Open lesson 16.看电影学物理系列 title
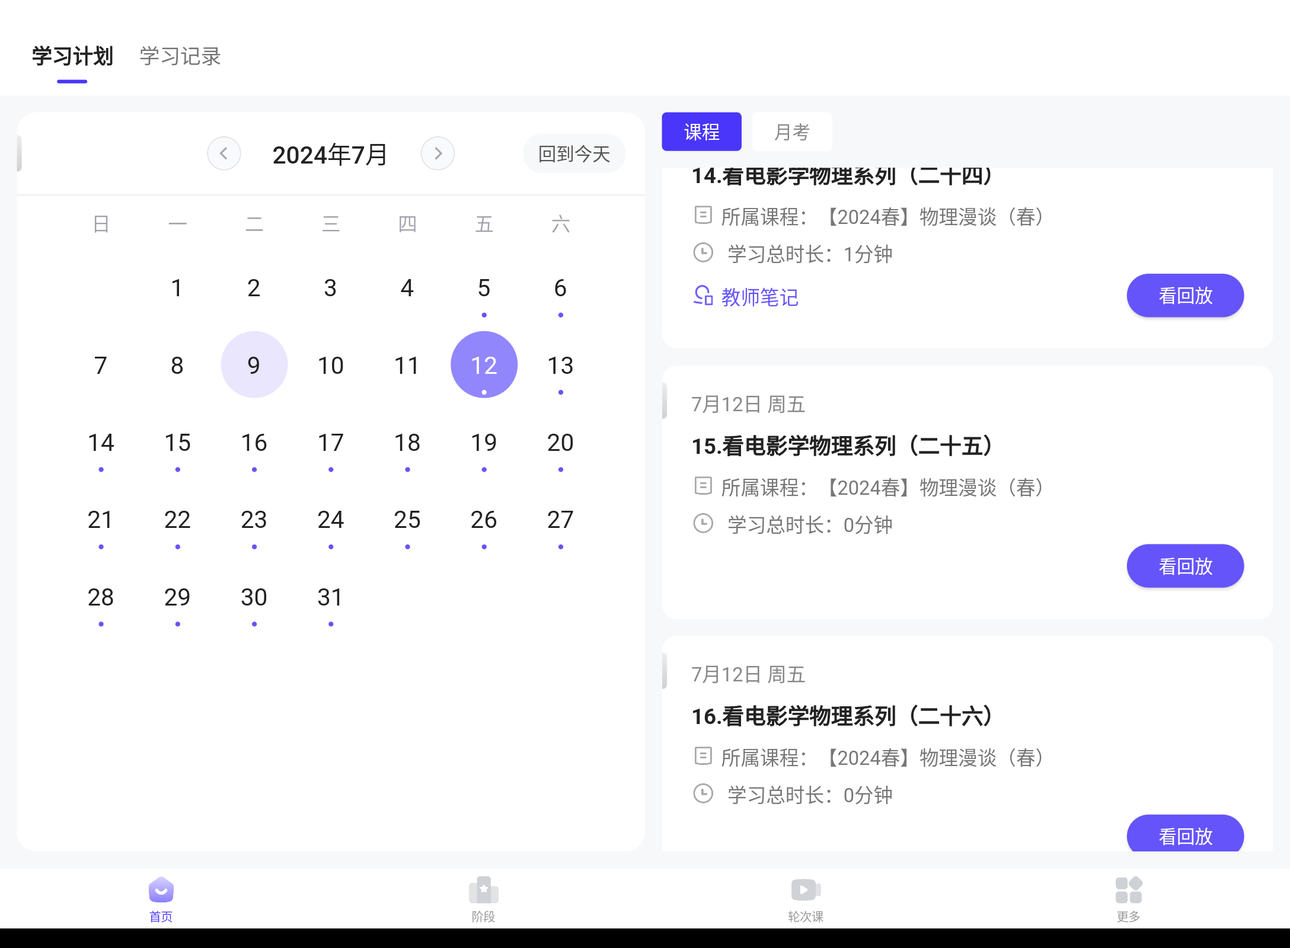The image size is (1290, 948). (x=842, y=716)
